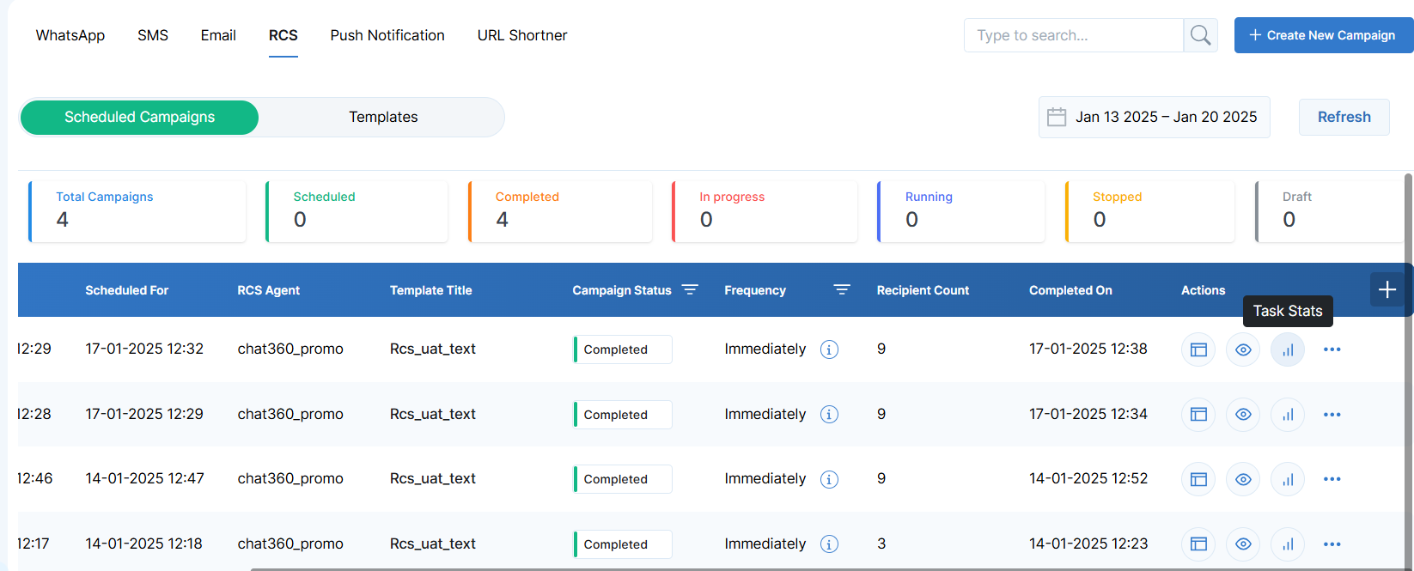The height and width of the screenshot is (571, 1414).
Task: Switch to the SMS tab
Action: [x=153, y=35]
